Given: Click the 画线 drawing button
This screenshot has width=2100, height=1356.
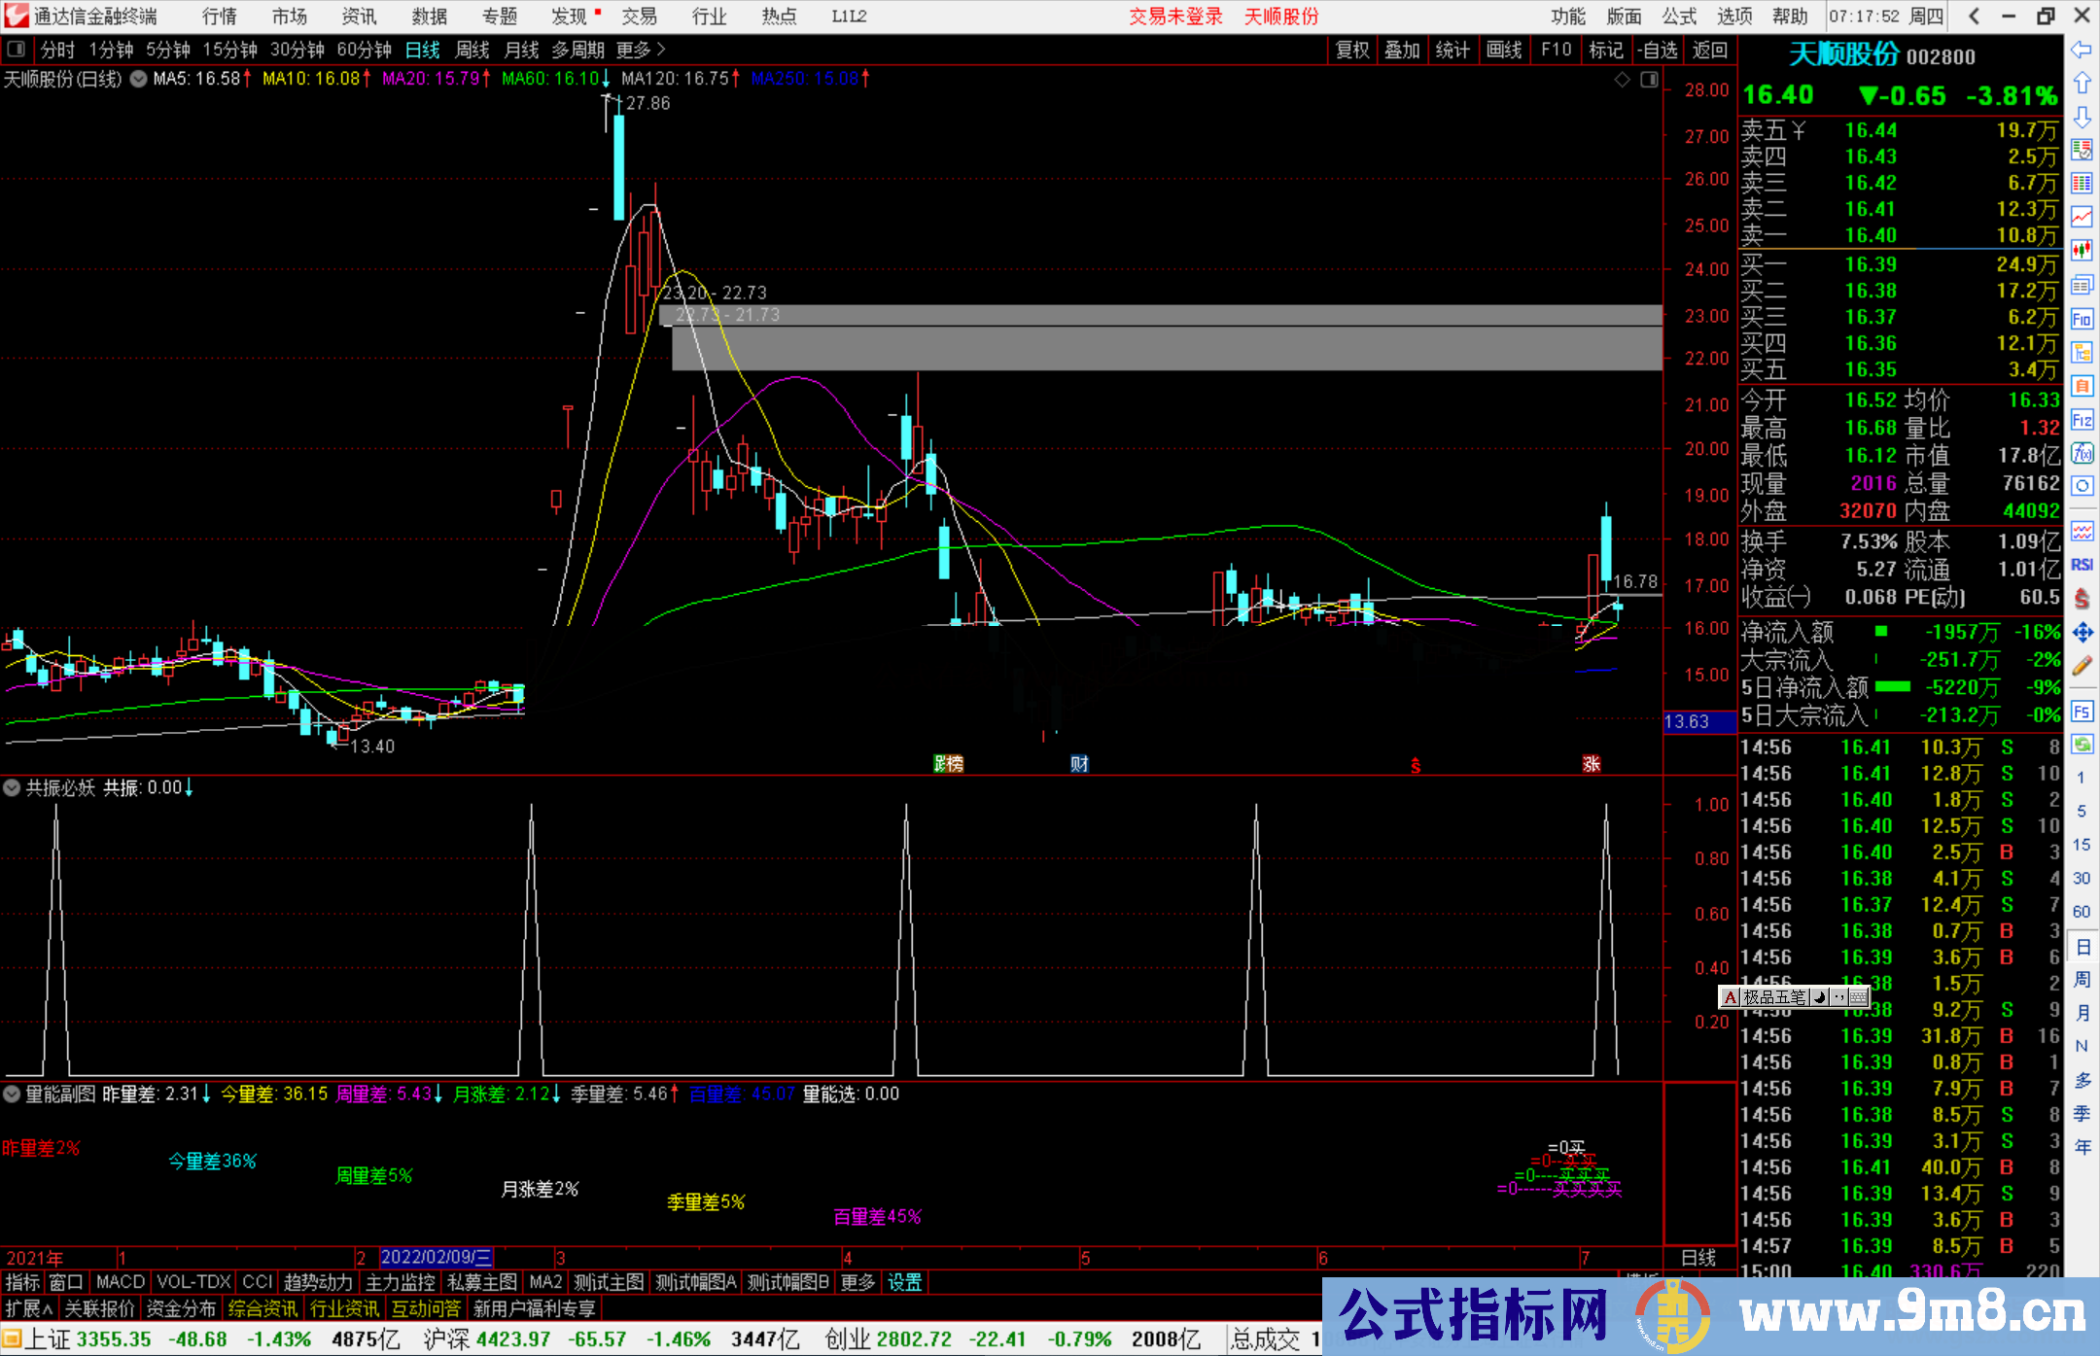Looking at the screenshot, I should click(1504, 50).
